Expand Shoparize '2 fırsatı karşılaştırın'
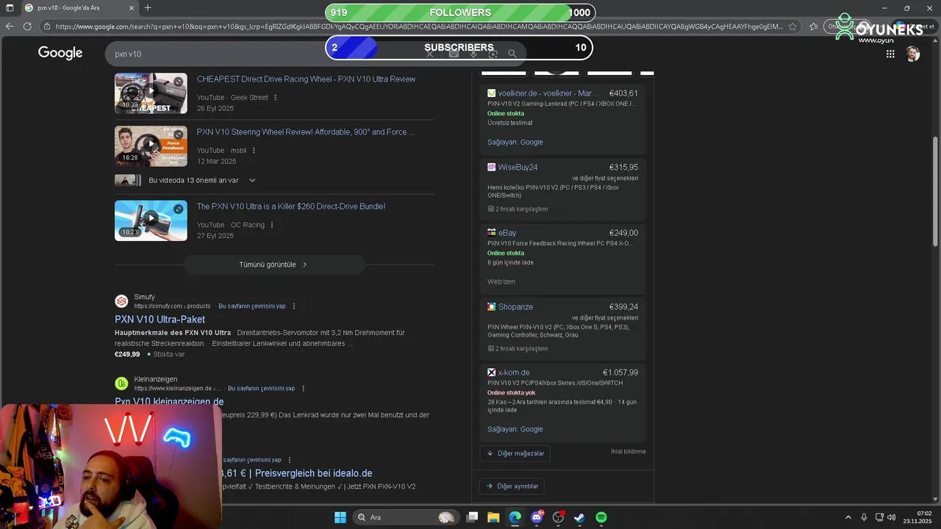 coord(518,349)
